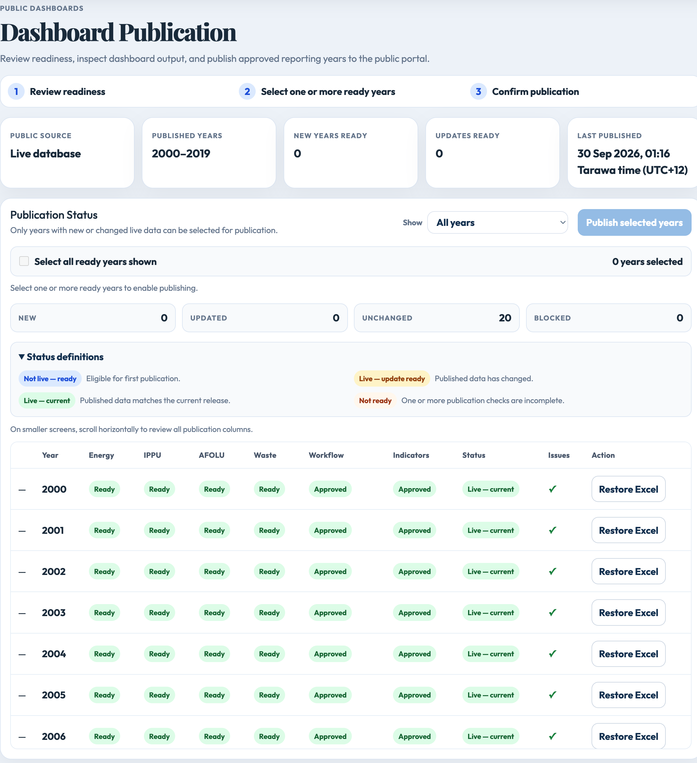Click year 2002 in the table
697x763 pixels.
(x=54, y=571)
